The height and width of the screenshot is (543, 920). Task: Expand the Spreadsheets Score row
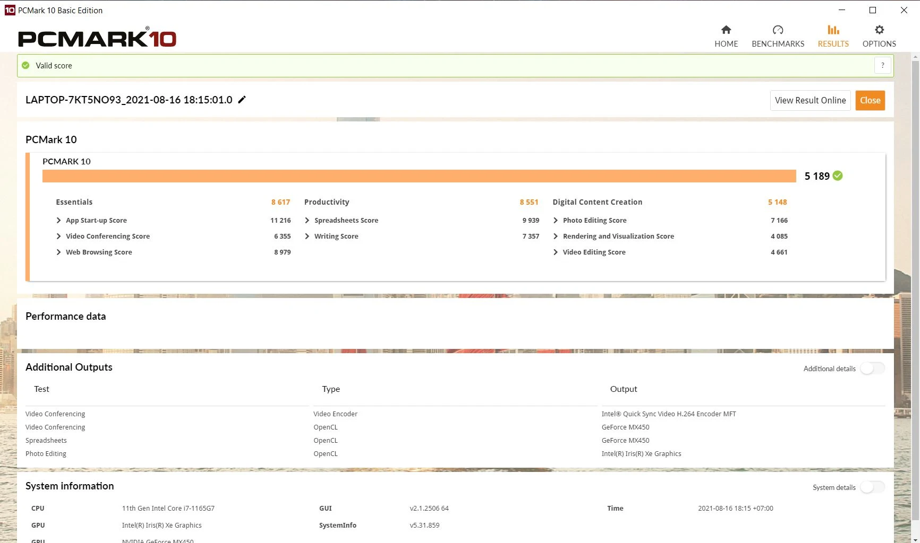click(x=307, y=220)
